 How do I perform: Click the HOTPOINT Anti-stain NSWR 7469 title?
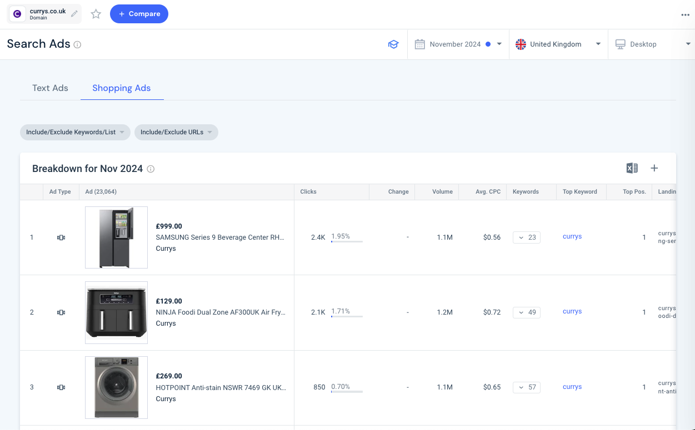(x=221, y=388)
